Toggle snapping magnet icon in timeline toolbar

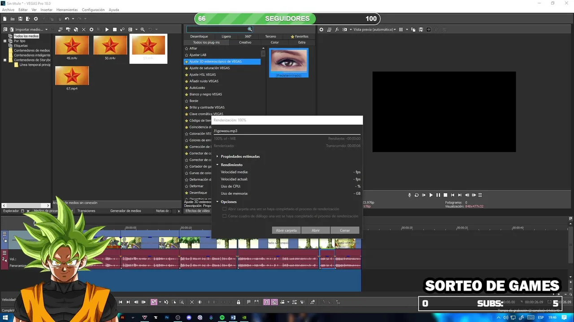pos(266,302)
